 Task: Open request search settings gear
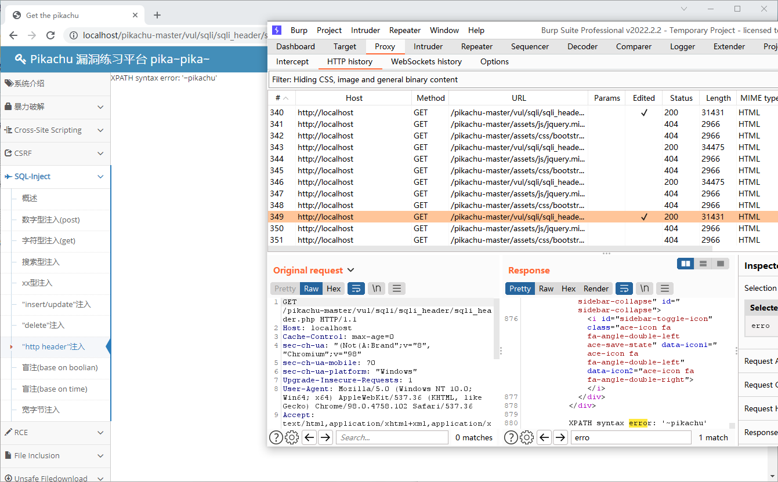pyautogui.click(x=292, y=437)
